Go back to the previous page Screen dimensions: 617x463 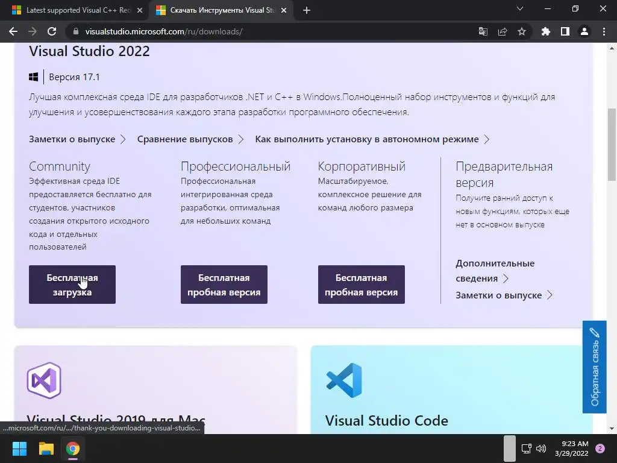point(13,31)
